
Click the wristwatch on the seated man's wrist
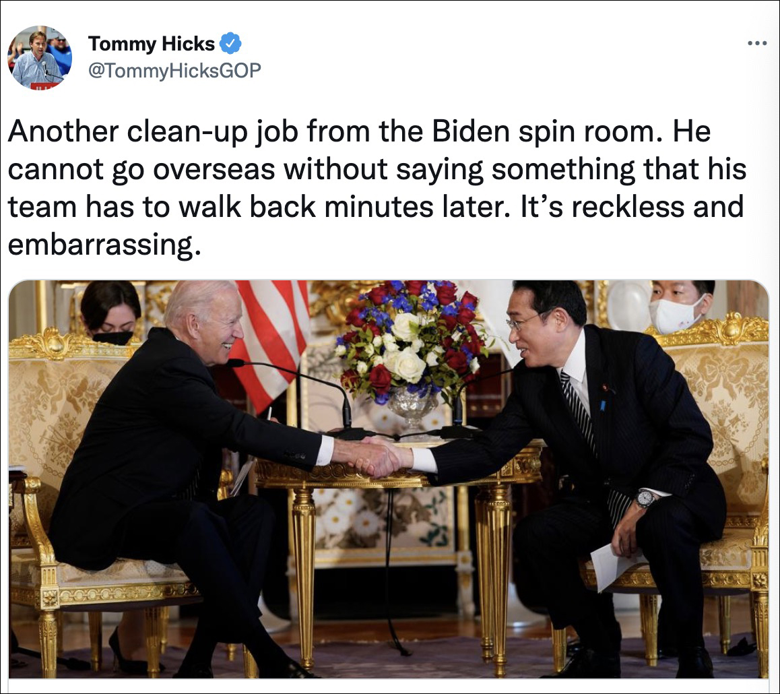click(x=644, y=498)
